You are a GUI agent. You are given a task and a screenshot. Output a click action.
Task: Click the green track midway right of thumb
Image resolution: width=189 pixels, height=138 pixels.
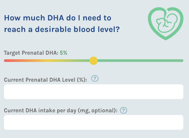tap(141, 61)
